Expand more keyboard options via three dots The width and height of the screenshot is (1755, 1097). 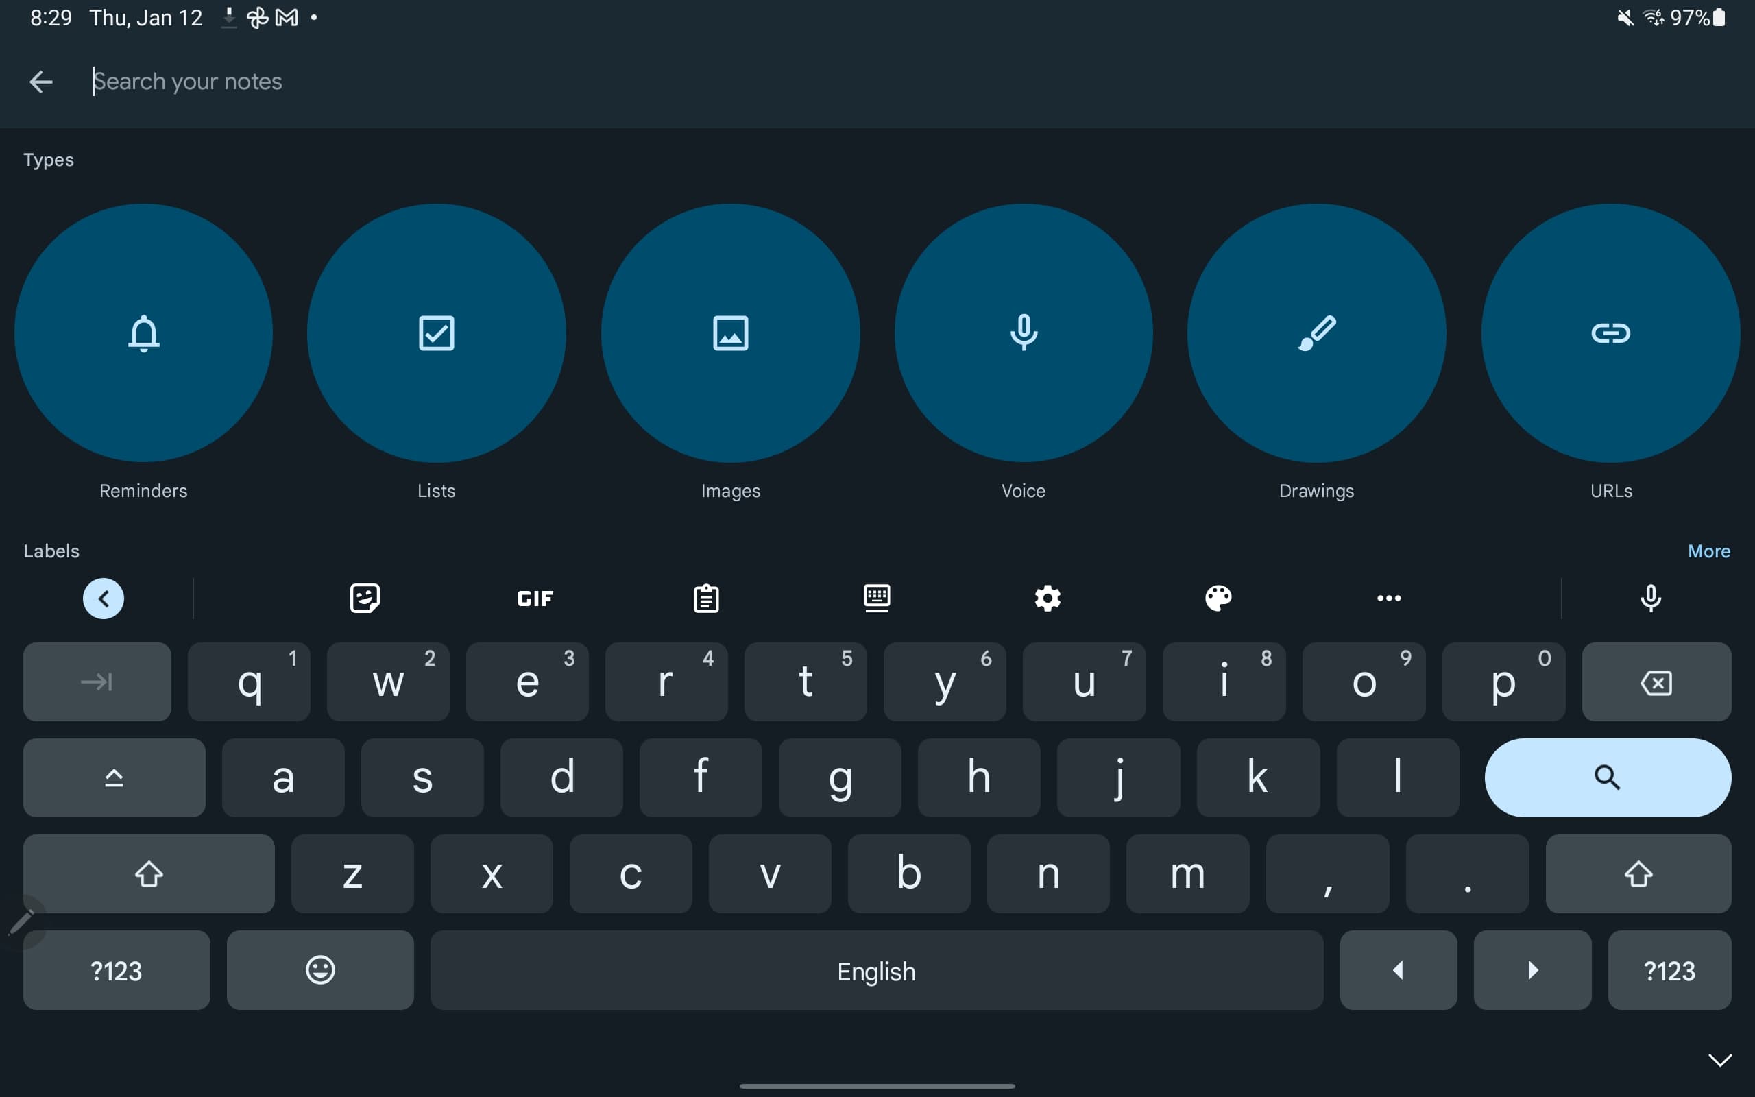1389,599
